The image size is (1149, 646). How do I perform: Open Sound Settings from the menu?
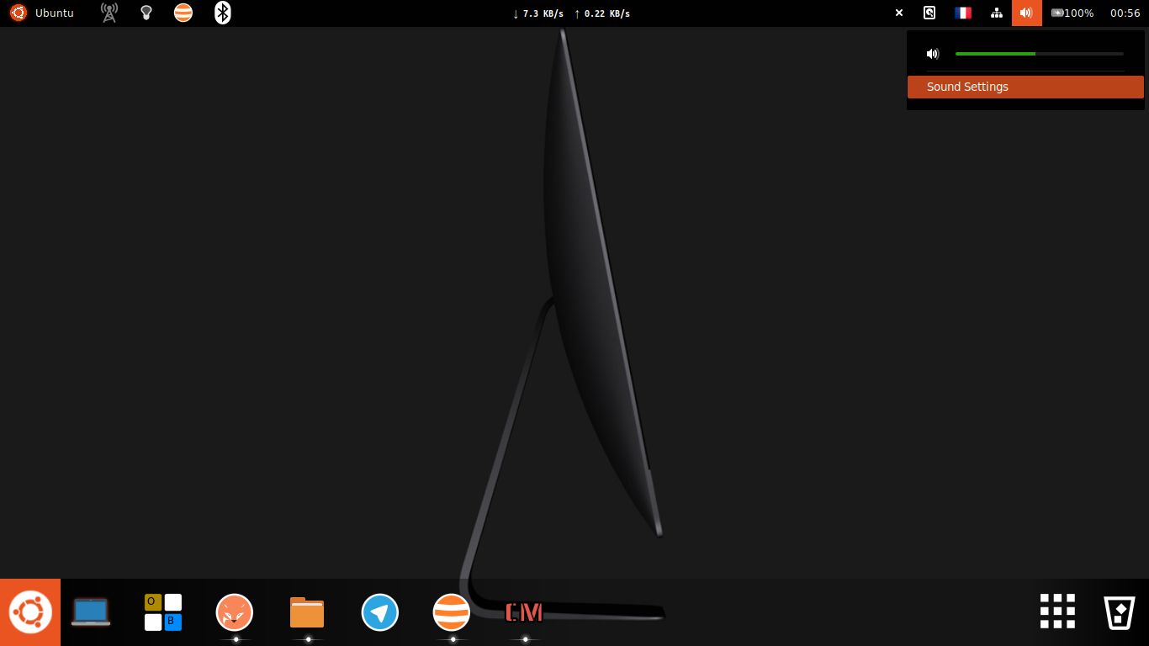click(x=1025, y=87)
